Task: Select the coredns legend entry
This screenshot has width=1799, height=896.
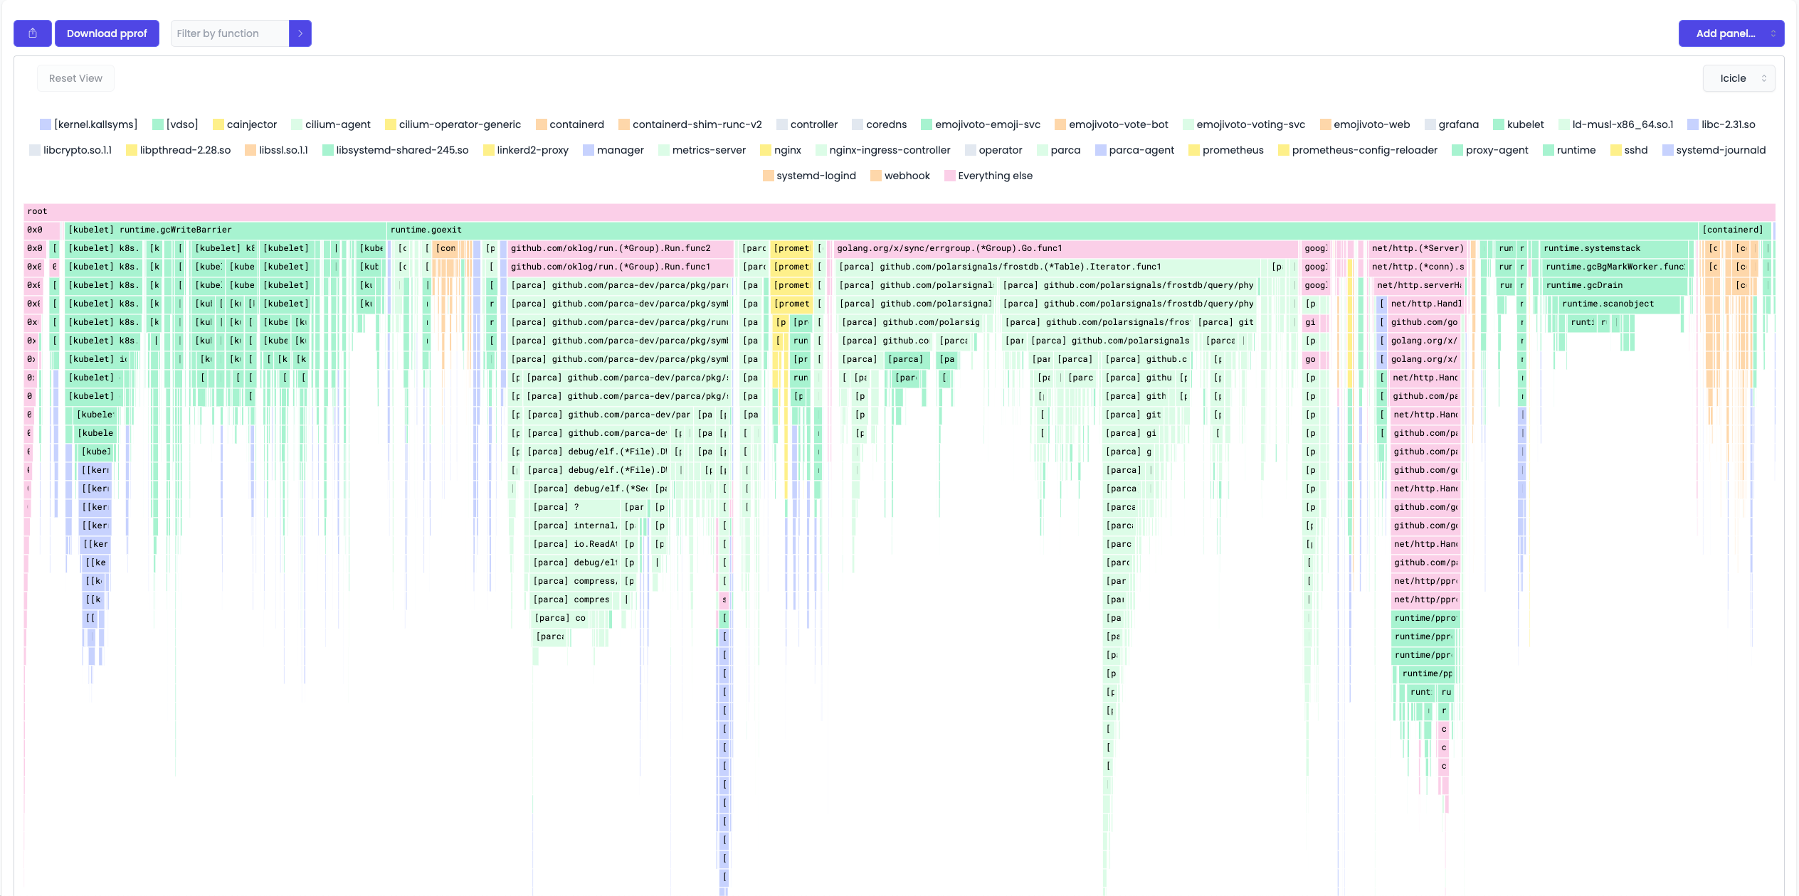Action: [x=880, y=124]
